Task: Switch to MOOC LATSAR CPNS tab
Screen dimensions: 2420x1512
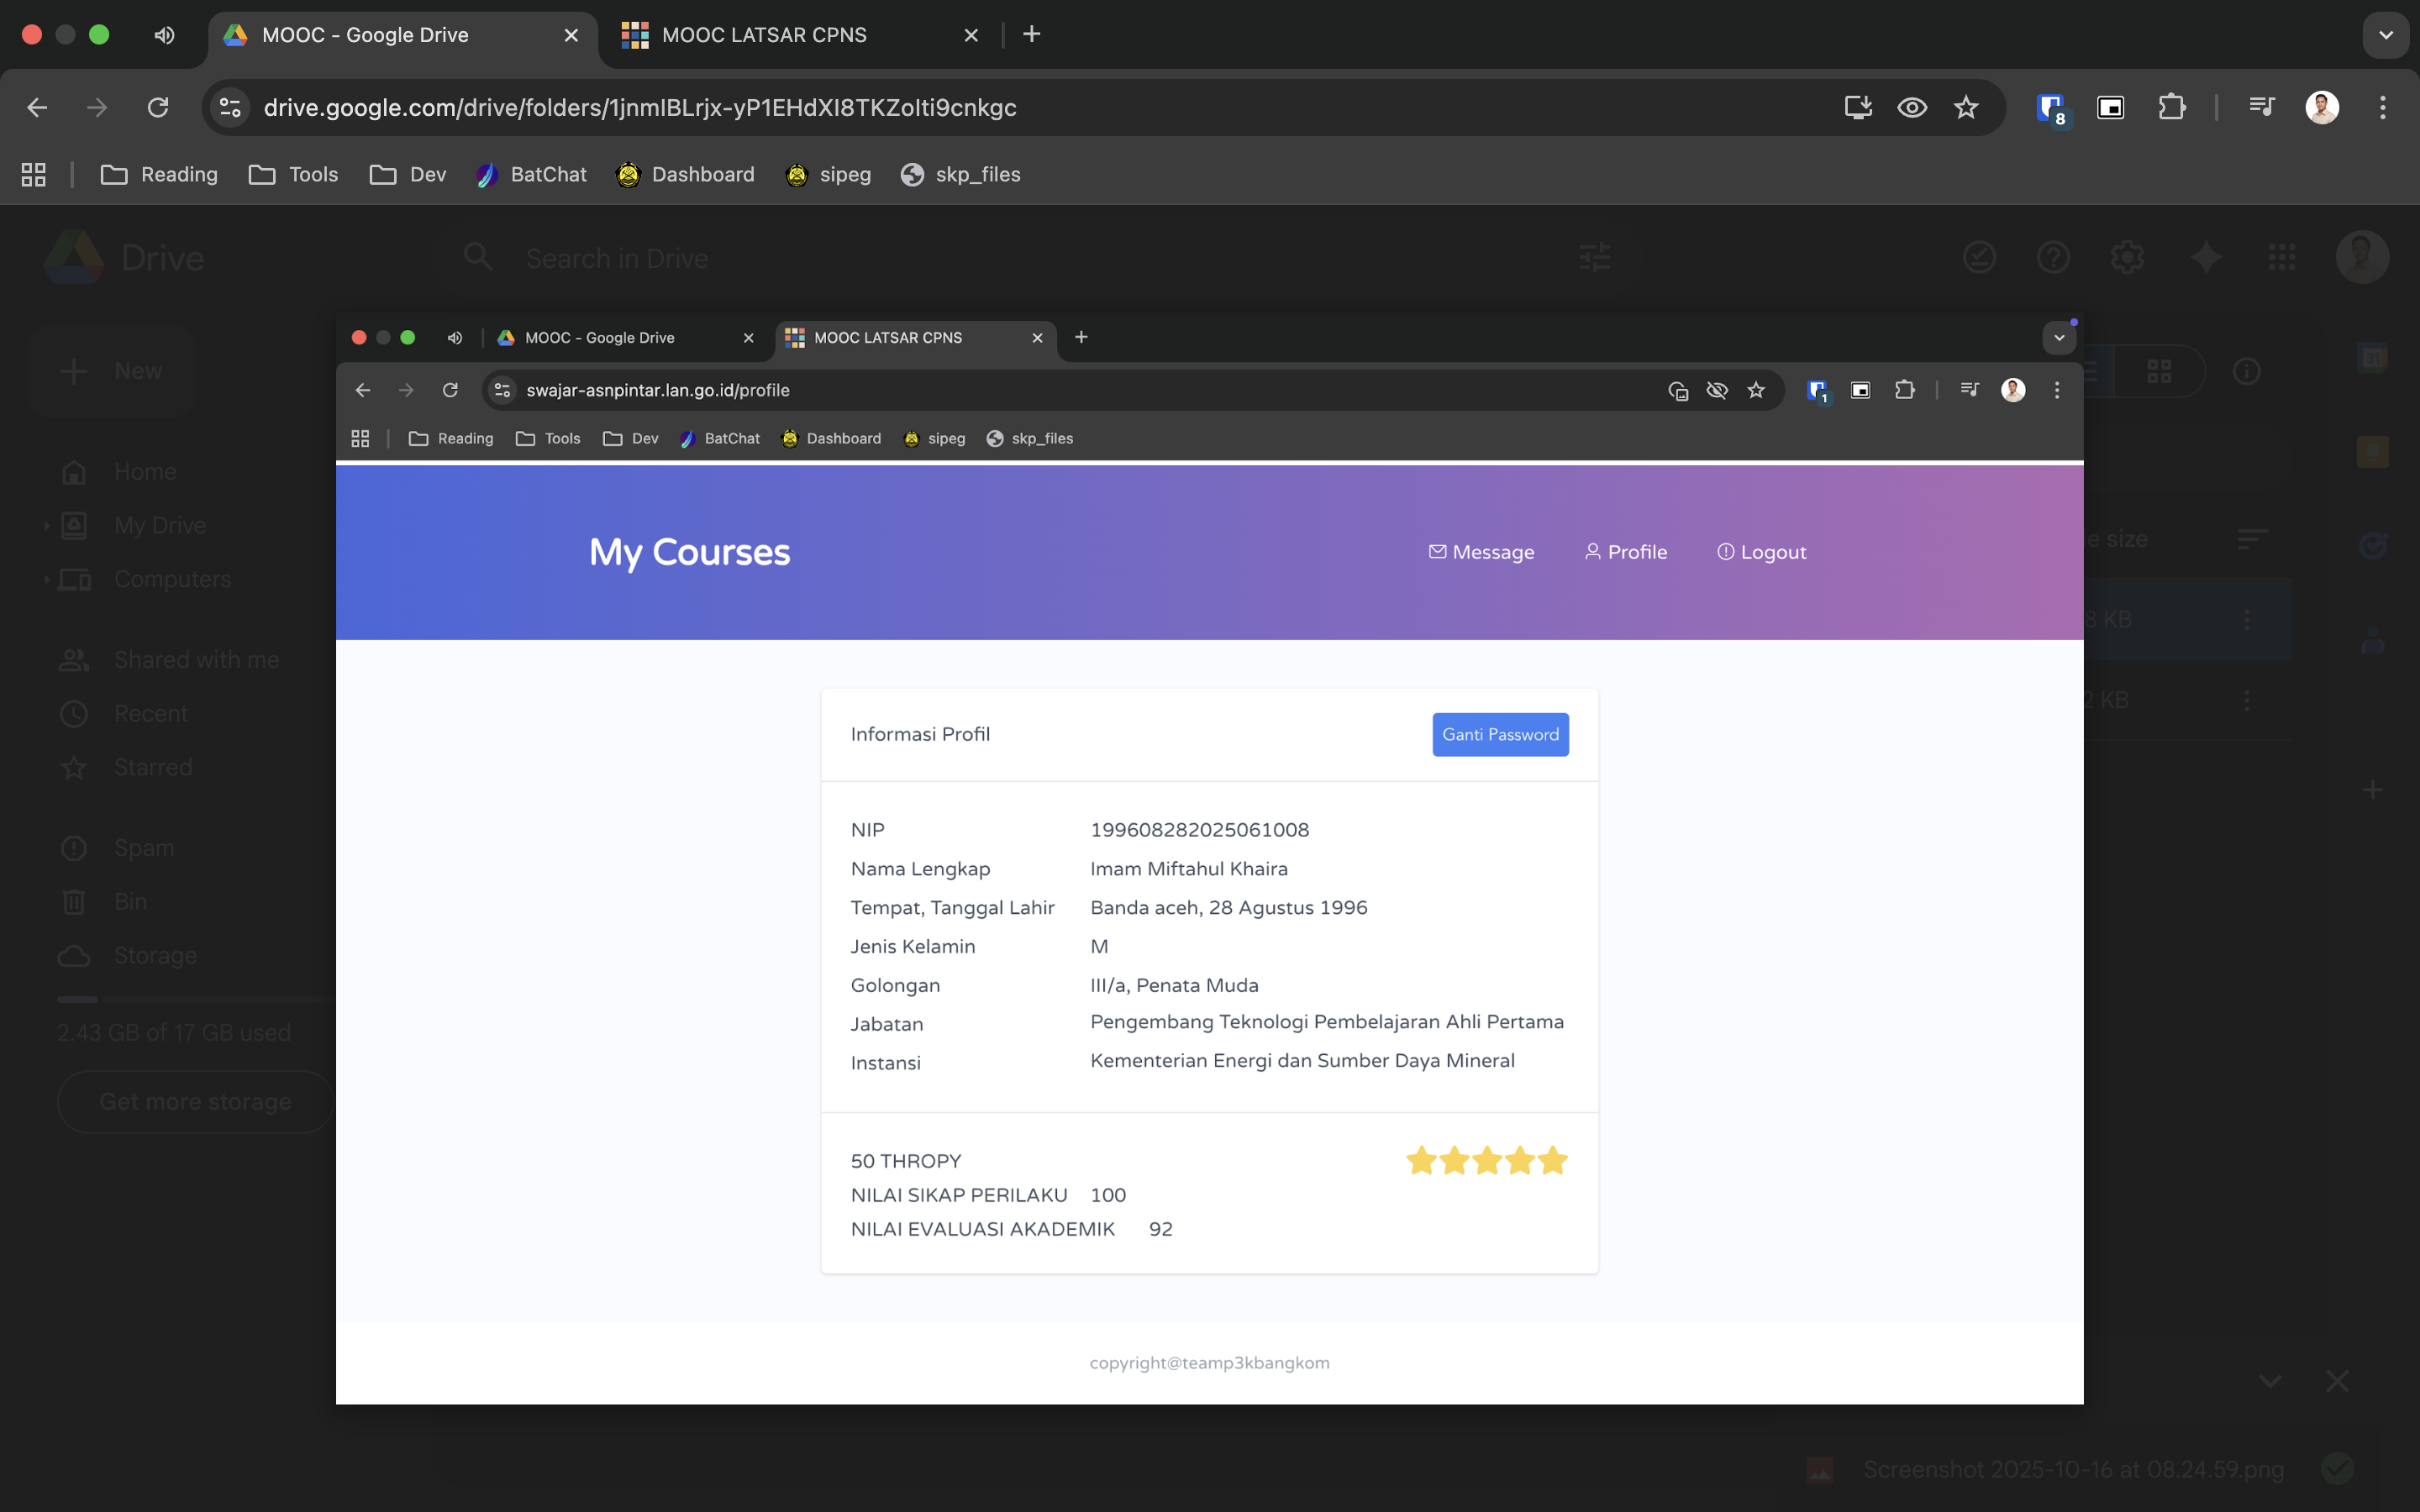Action: [x=764, y=35]
